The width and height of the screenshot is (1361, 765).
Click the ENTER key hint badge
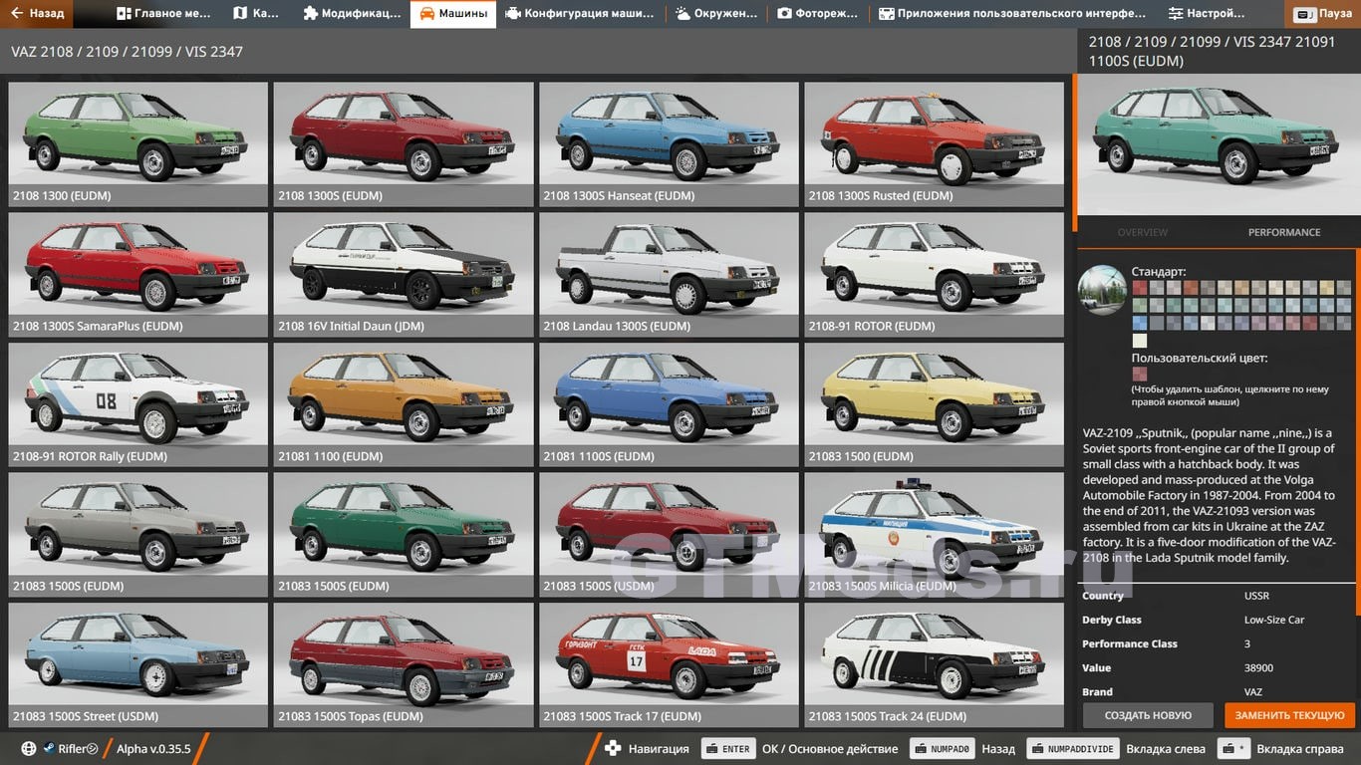point(728,749)
